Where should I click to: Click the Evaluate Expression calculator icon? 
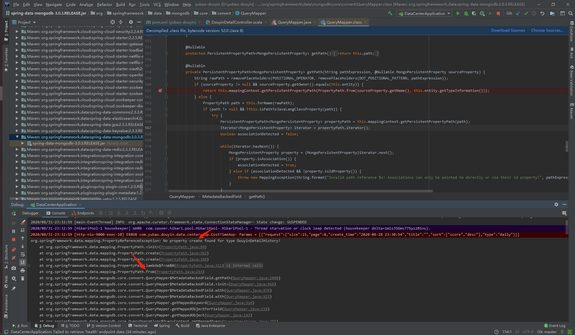point(161,213)
